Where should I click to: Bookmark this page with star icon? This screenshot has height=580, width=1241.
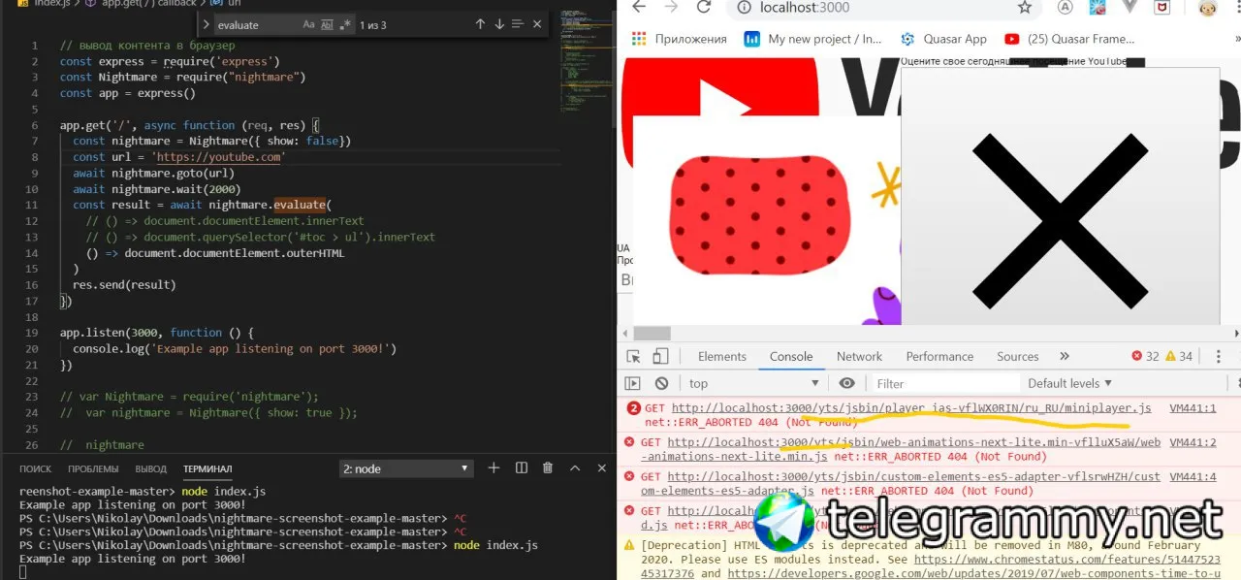[x=1025, y=7]
